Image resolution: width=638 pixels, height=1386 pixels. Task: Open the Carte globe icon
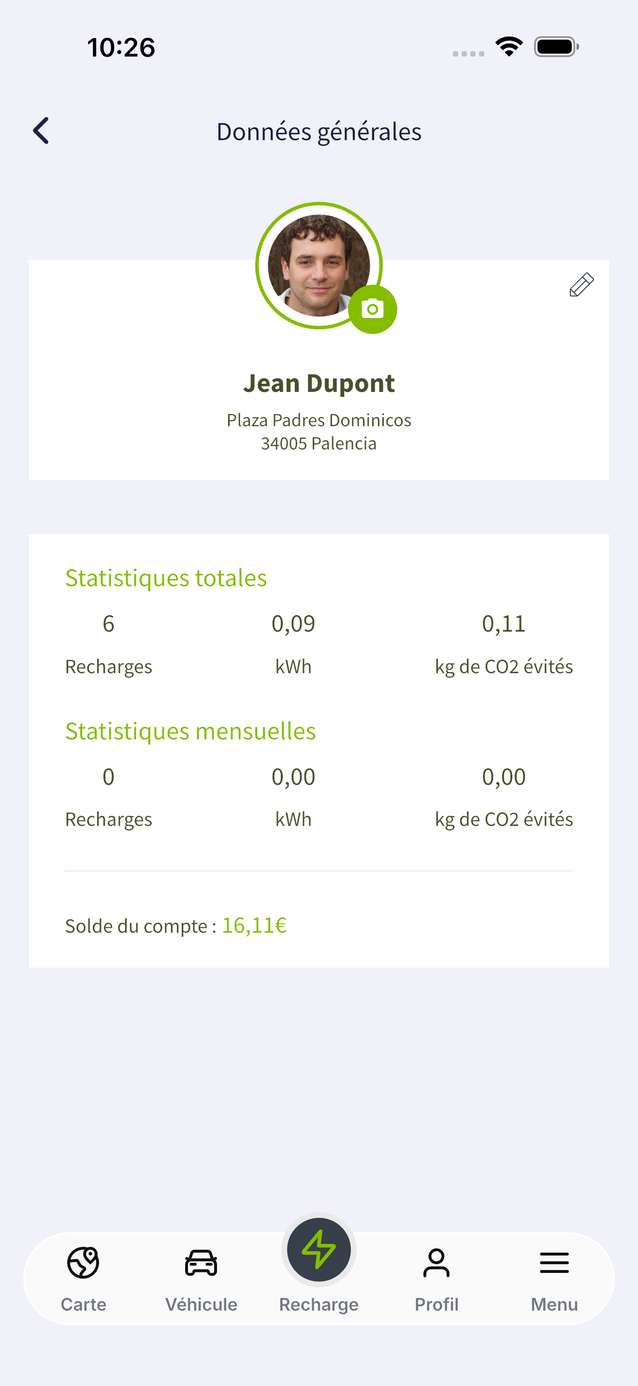coord(84,1262)
